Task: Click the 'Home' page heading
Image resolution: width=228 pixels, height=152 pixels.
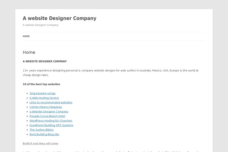Action: pyautogui.click(x=29, y=52)
